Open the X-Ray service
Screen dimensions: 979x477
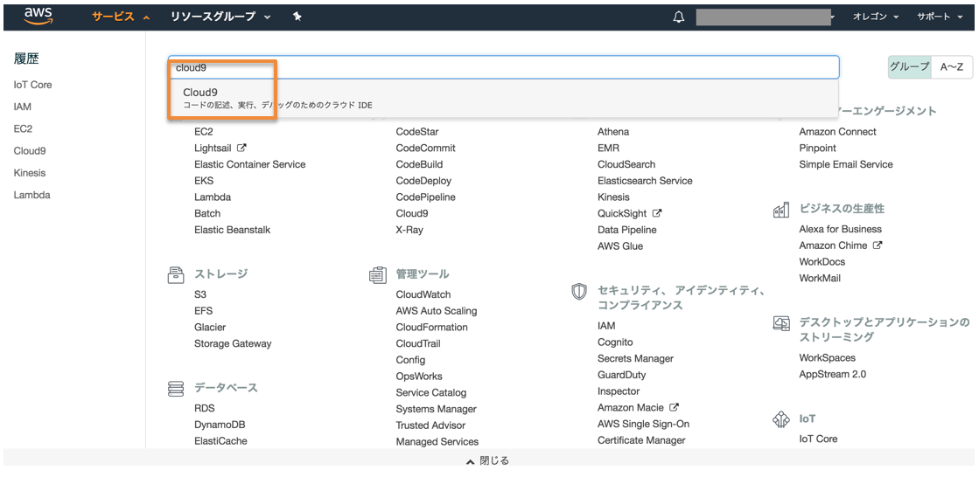point(409,230)
